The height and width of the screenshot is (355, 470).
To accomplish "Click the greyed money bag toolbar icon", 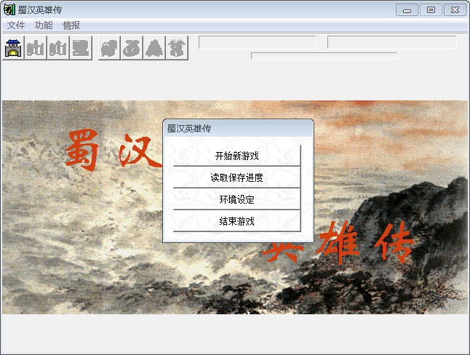I will point(132,48).
